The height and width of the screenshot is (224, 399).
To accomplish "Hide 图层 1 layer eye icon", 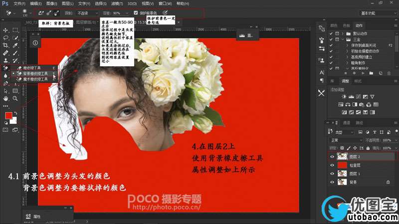I will [x=332, y=174].
